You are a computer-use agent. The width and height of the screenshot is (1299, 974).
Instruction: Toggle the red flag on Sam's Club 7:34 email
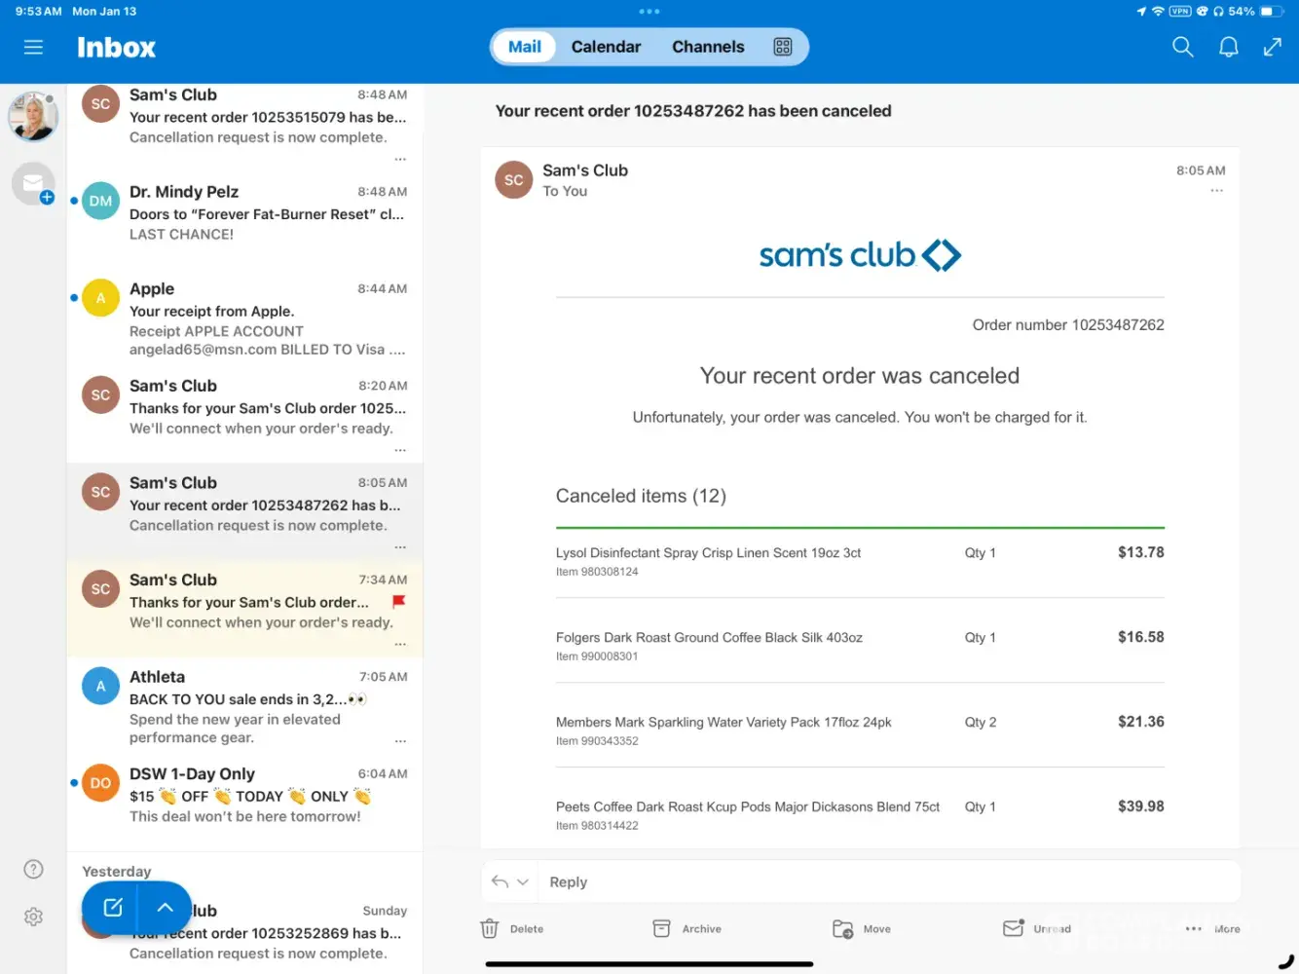[398, 602]
